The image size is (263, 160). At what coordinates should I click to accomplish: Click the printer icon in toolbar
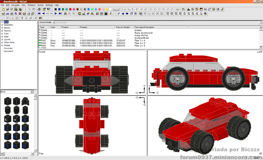pyautogui.click(x=39, y=9)
